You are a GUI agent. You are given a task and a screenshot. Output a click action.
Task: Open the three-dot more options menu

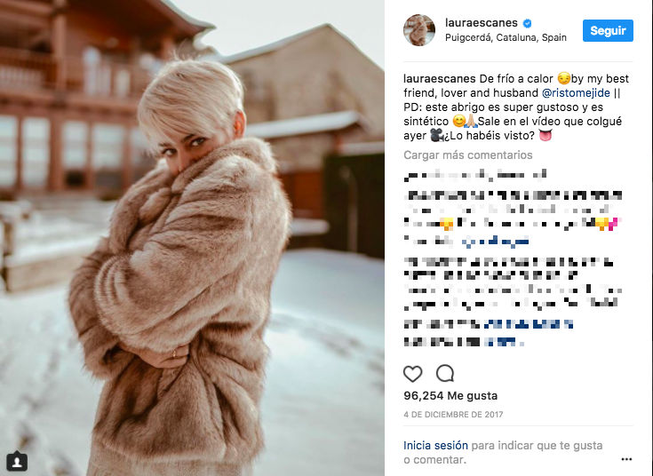click(626, 459)
